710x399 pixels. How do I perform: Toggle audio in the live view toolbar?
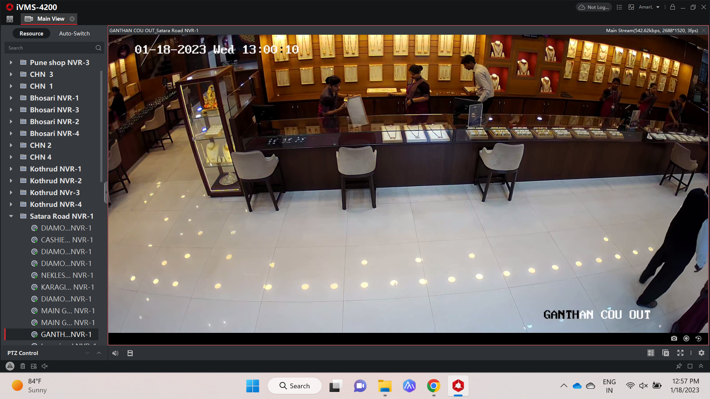tap(115, 353)
